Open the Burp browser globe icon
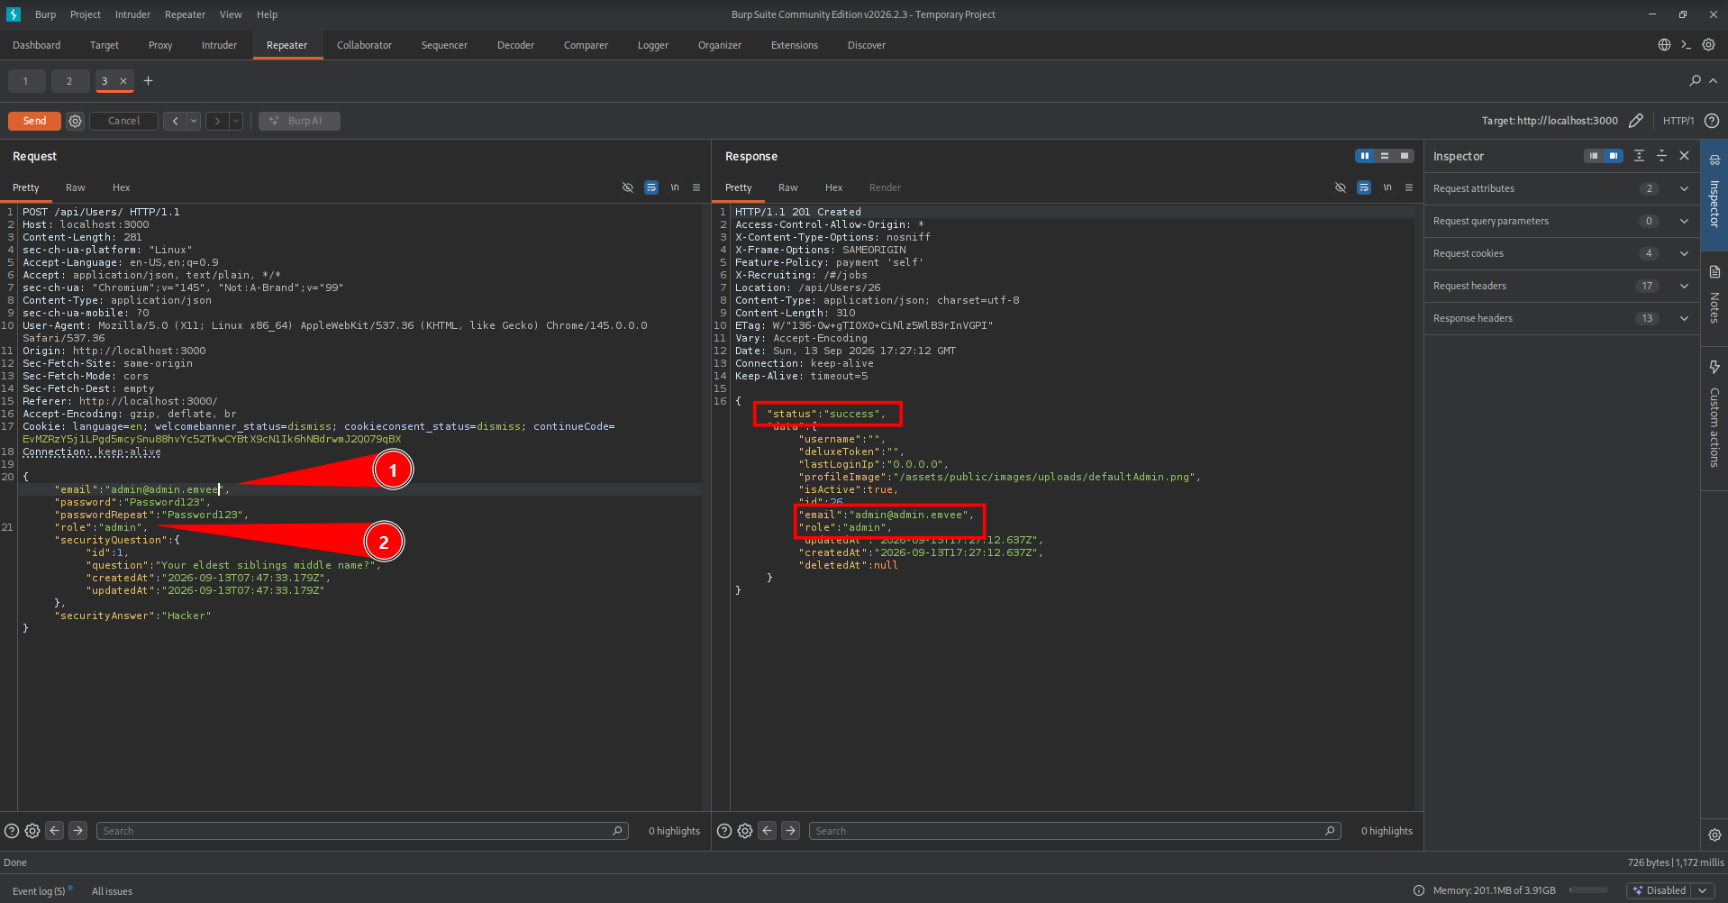Screen dimensions: 1728x903 coord(1664,45)
